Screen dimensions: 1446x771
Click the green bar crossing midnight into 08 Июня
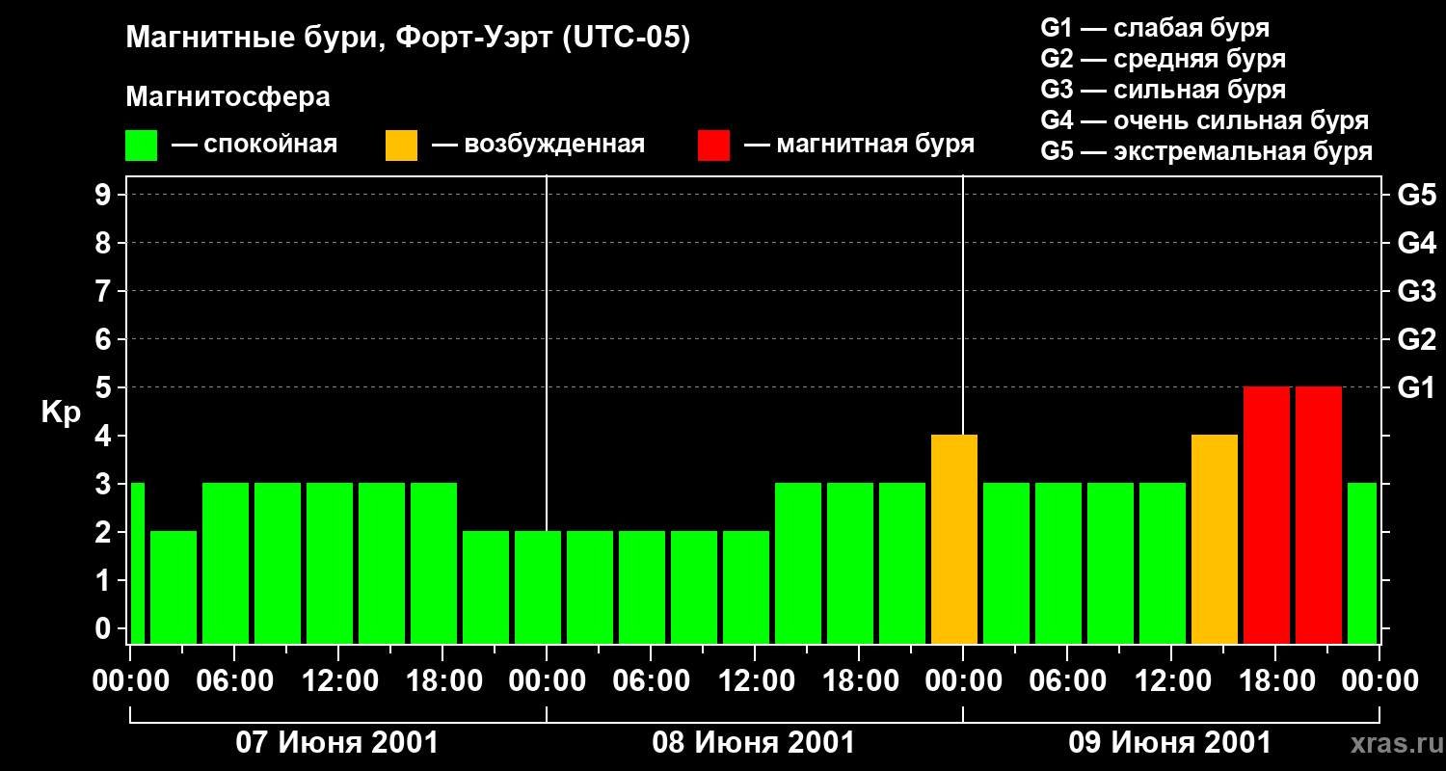(x=538, y=588)
